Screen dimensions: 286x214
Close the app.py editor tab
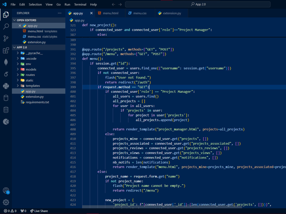92,13
